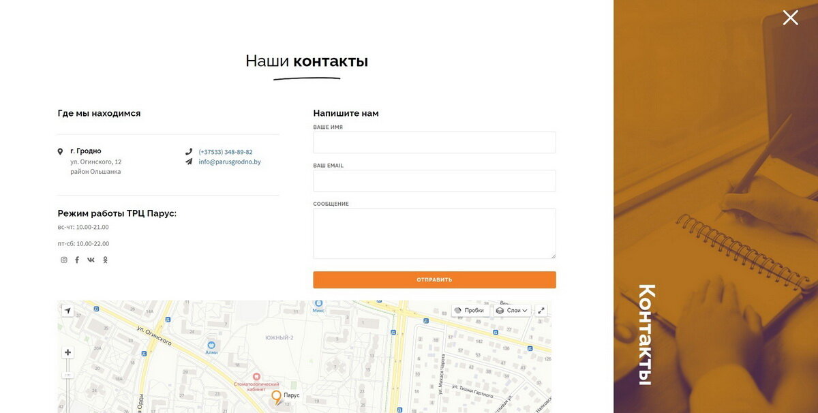This screenshot has height=413, width=818.
Task: Close the contacts overlay with the X
Action: pyautogui.click(x=790, y=18)
